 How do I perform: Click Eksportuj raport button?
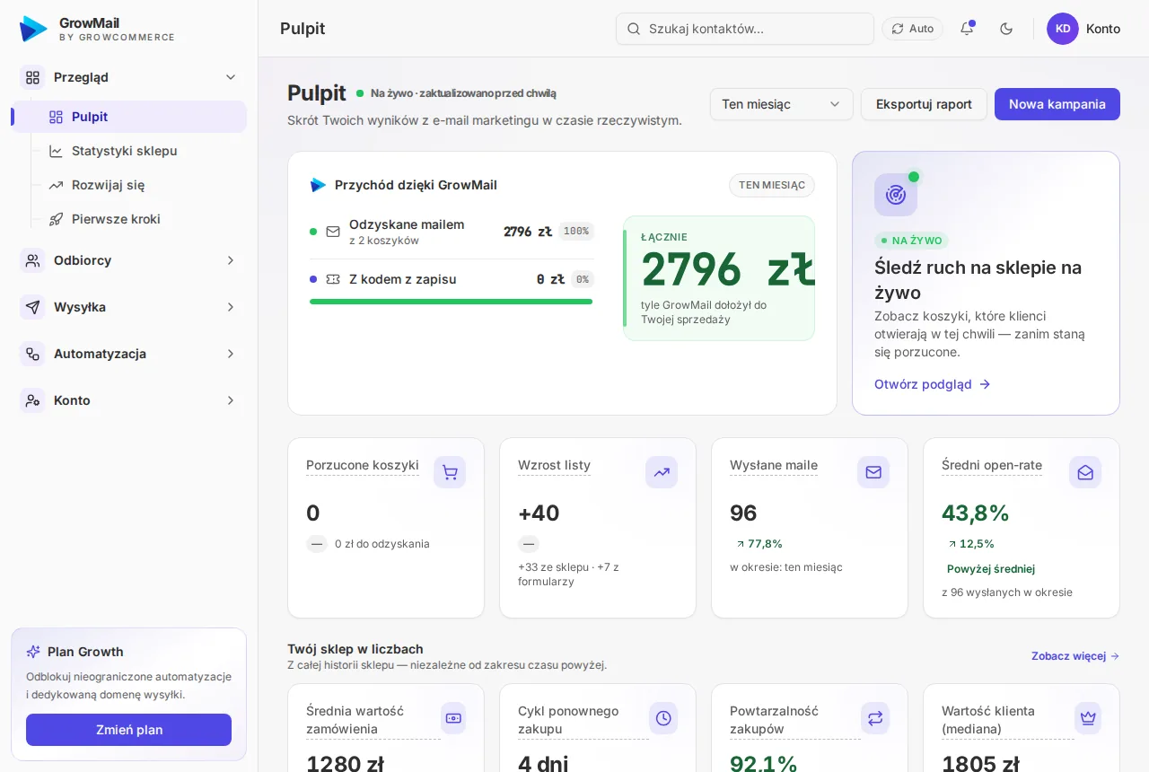pos(924,104)
